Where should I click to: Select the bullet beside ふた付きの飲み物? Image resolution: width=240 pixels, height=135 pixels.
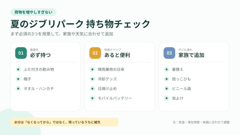point(18,69)
